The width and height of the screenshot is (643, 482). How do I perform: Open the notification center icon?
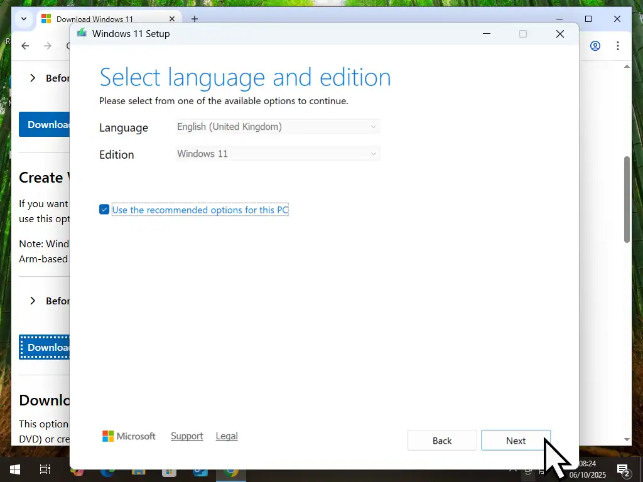(624, 469)
